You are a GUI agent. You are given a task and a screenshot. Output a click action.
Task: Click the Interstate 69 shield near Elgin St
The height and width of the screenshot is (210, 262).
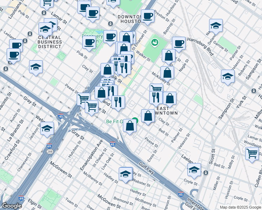[x=21, y=198]
